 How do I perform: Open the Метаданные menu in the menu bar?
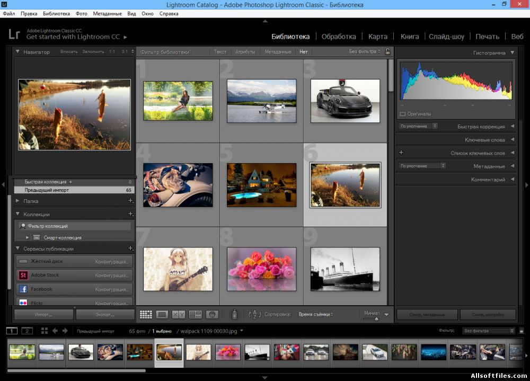click(107, 13)
